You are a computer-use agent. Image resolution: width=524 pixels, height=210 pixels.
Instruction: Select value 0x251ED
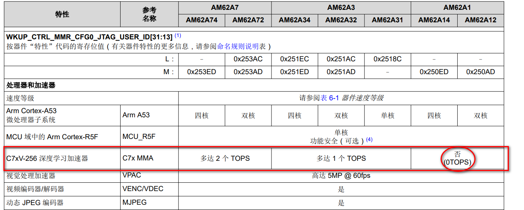(295, 72)
